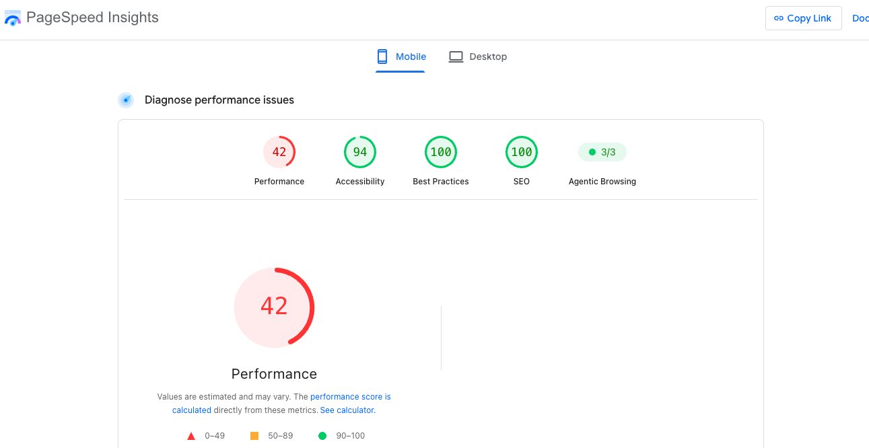Click the '0–49' legend text
869x448 pixels.
click(x=215, y=436)
